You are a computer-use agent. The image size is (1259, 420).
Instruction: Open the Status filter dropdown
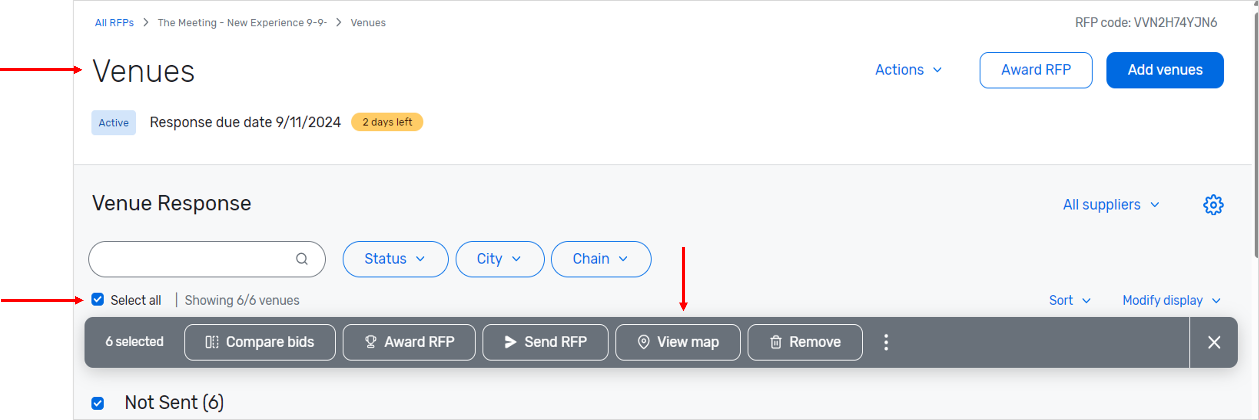[x=395, y=259]
